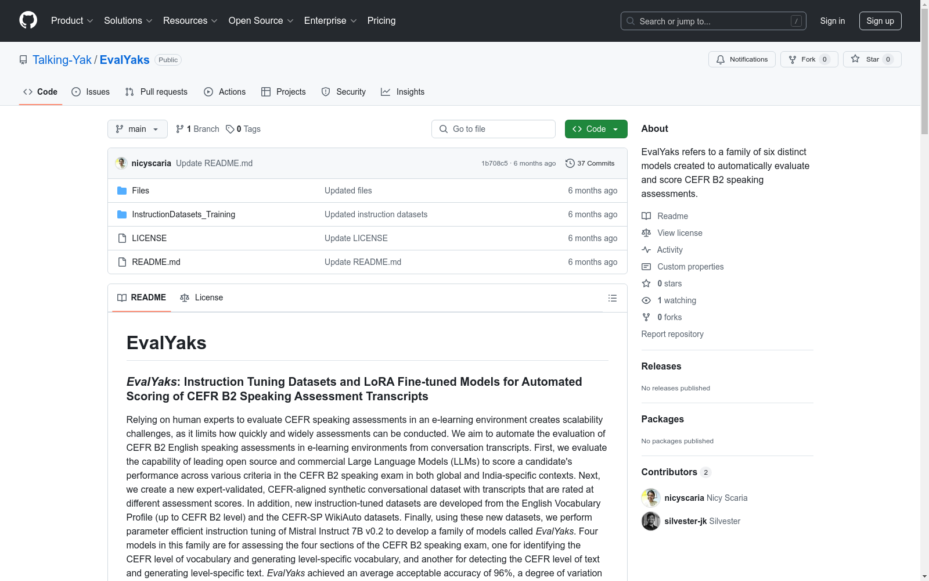
Task: Expand the Product menu
Action: pos(72,21)
